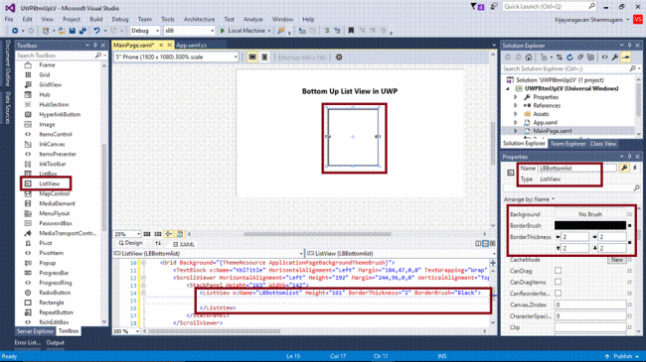This screenshot has height=362, width=646.
Task: Switch designer to landscape orientation
Action: [x=252, y=58]
